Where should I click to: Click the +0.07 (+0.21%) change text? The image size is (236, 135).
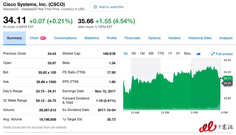tap(51, 21)
